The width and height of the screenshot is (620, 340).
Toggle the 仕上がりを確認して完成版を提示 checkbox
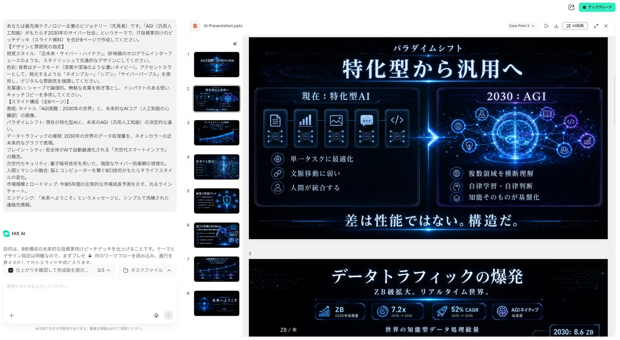pos(11,270)
